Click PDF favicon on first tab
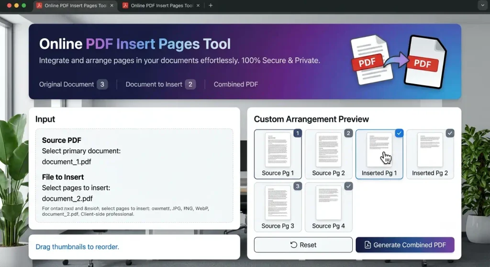 pos(39,6)
